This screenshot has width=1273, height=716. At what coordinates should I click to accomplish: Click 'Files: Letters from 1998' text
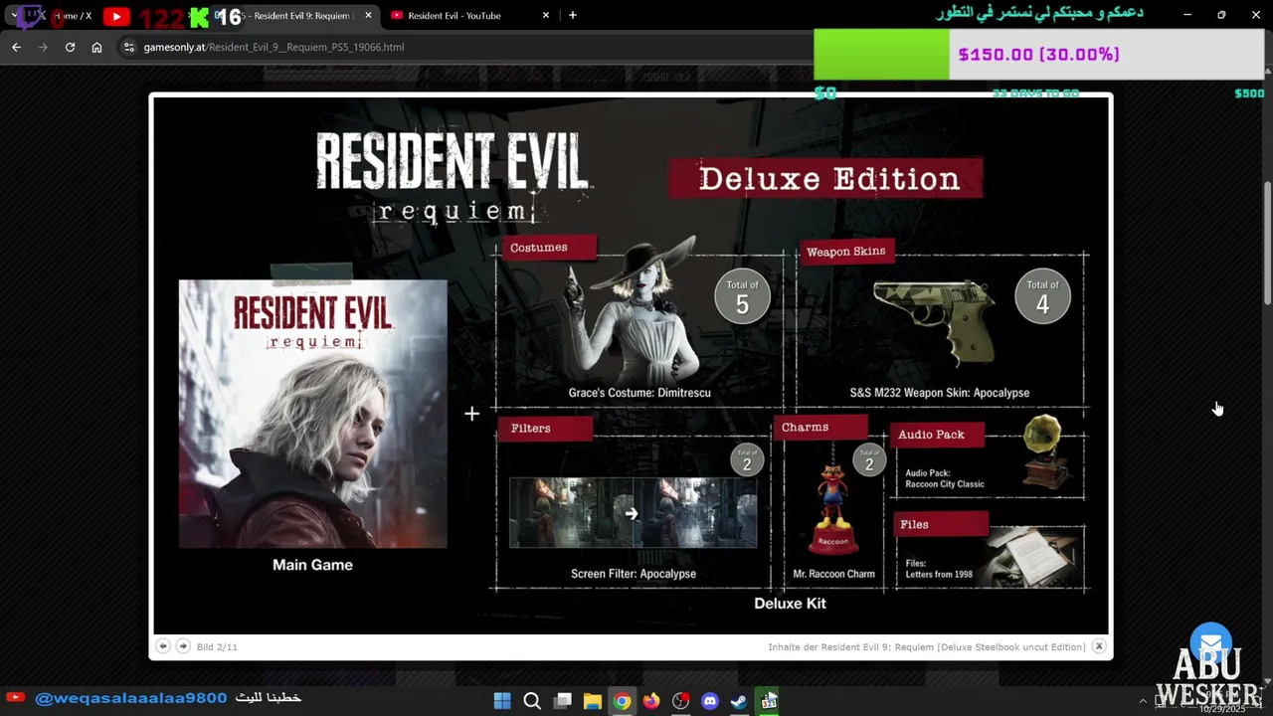939,569
